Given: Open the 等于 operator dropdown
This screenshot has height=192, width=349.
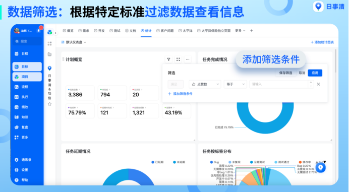Looking at the screenshot, I should coord(235,84).
